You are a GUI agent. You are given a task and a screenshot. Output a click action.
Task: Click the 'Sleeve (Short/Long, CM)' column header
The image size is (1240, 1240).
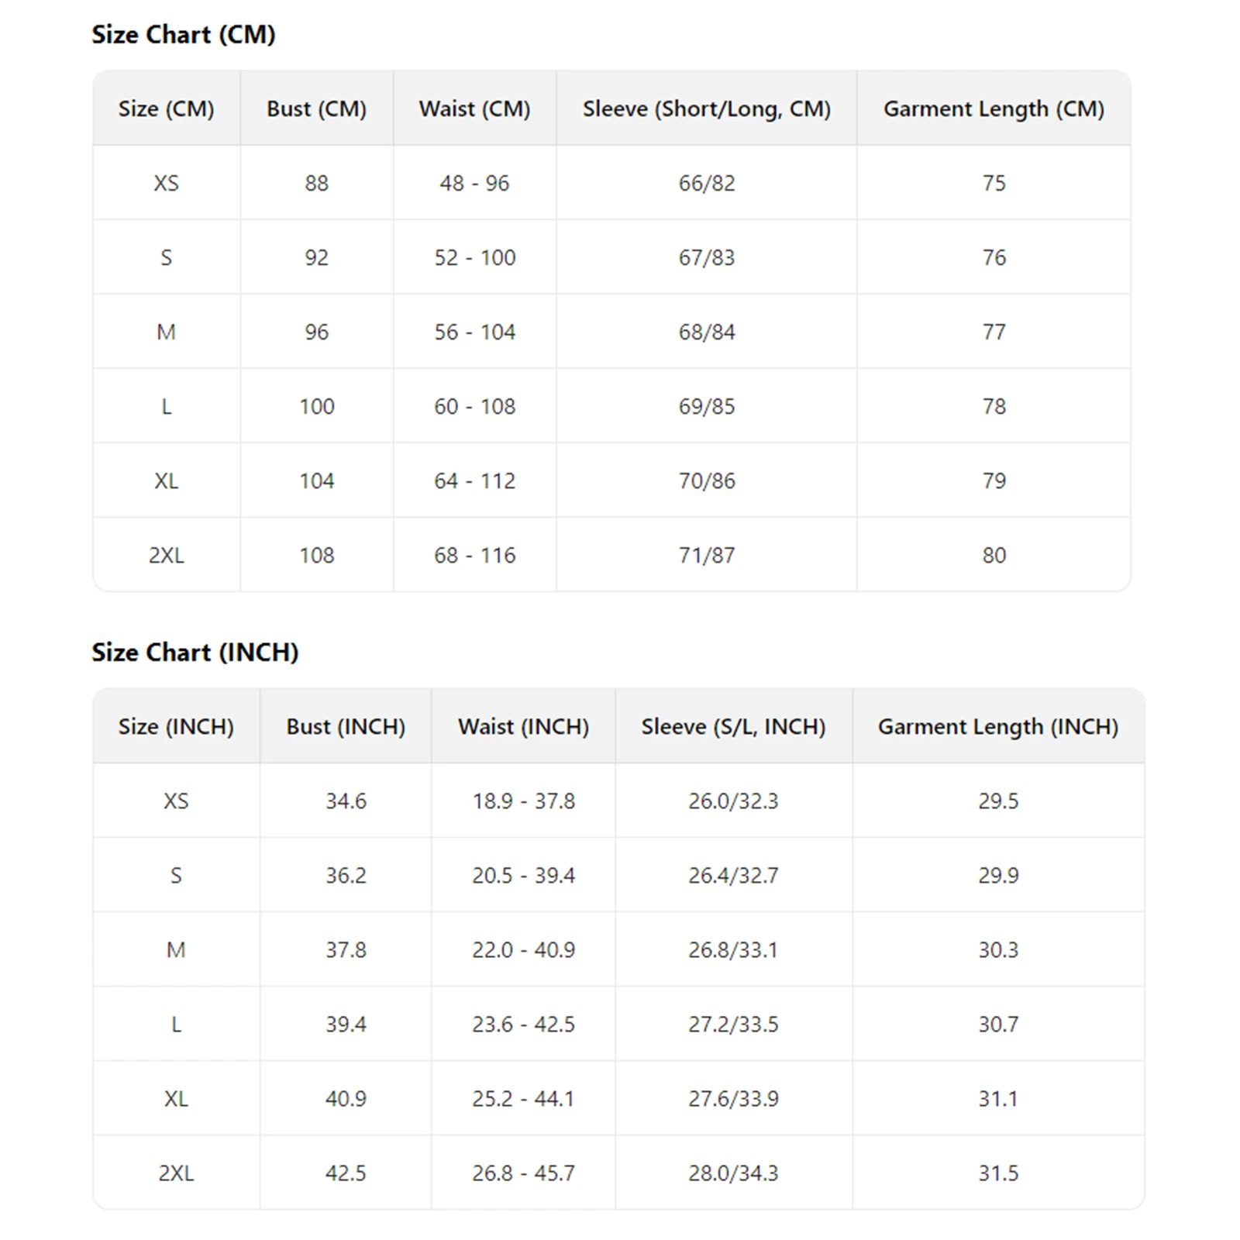pyautogui.click(x=706, y=109)
